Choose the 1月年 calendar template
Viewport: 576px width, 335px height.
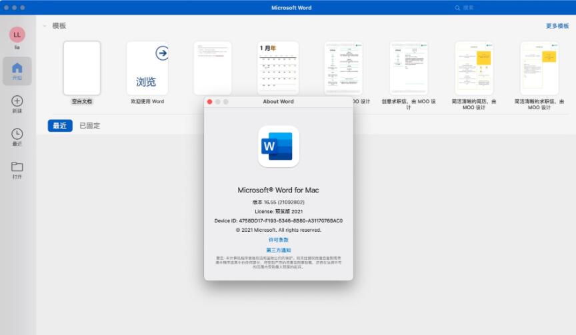pyautogui.click(x=278, y=68)
